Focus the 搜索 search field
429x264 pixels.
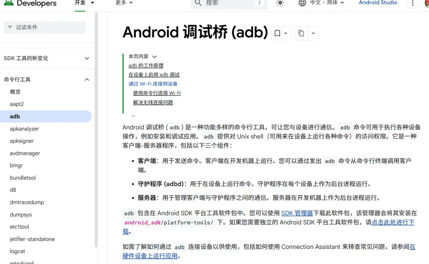(228, 3)
